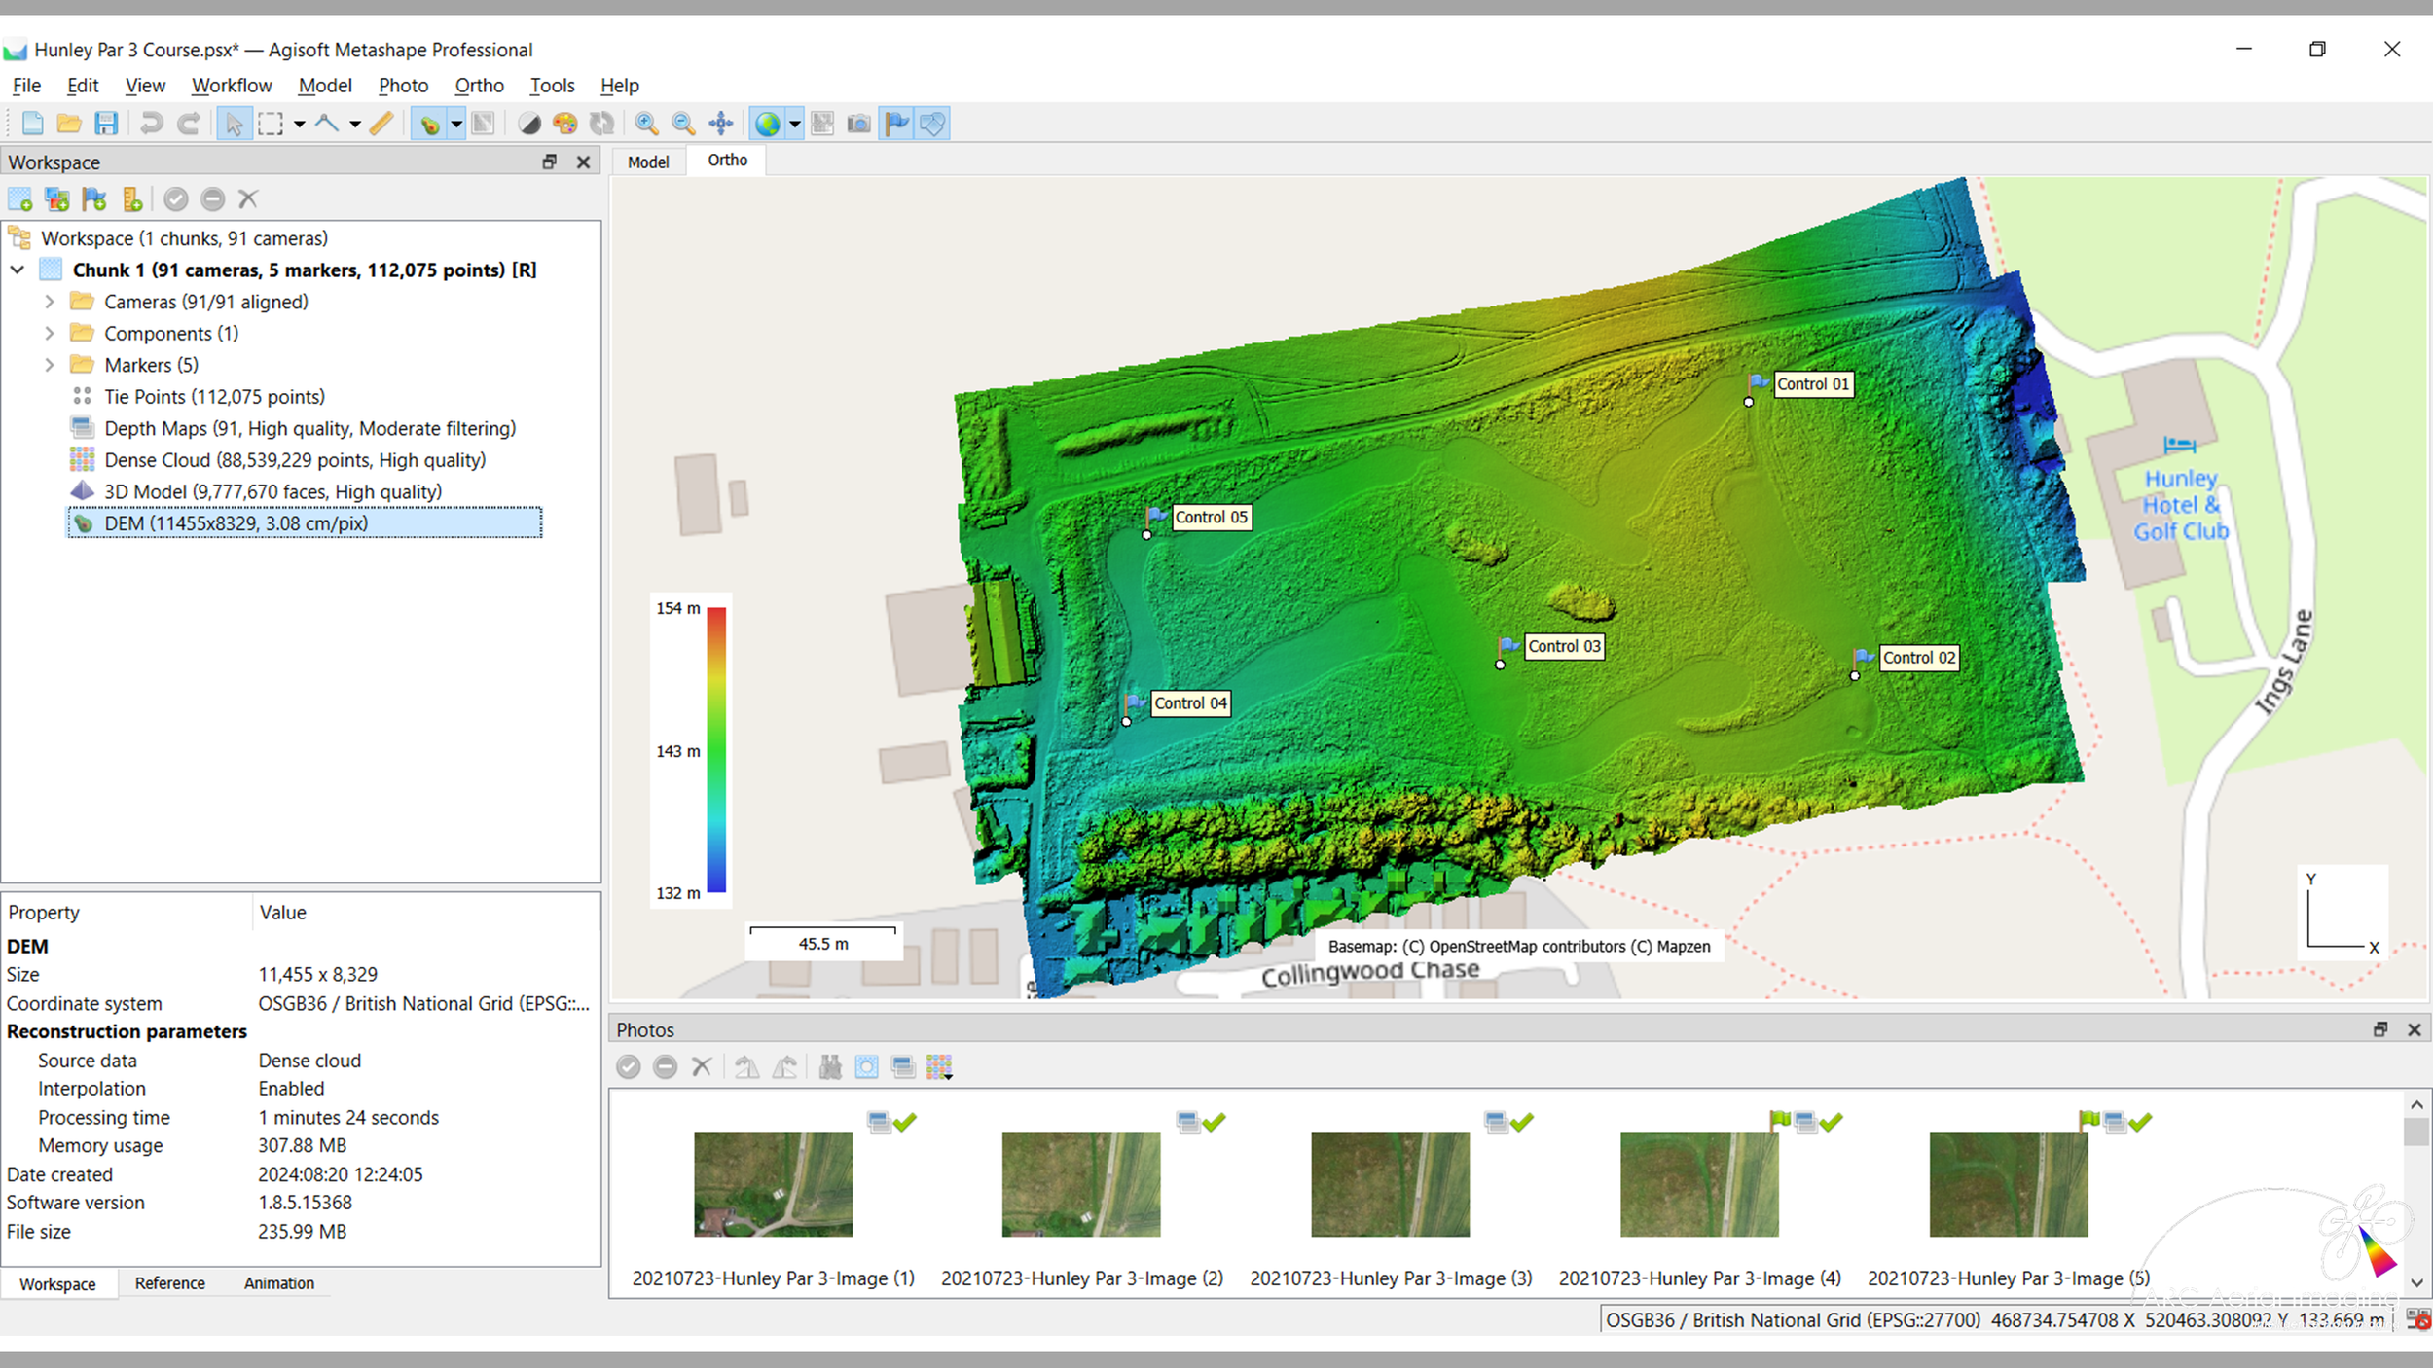The height and width of the screenshot is (1368, 2433).
Task: Click the reset view arrows icon
Action: [720, 124]
